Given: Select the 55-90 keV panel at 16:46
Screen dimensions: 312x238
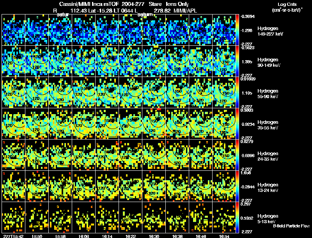Looking at the screenshot, I should click(x=200, y=93).
